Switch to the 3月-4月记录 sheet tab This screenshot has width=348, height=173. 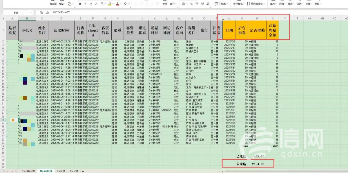[28, 171]
